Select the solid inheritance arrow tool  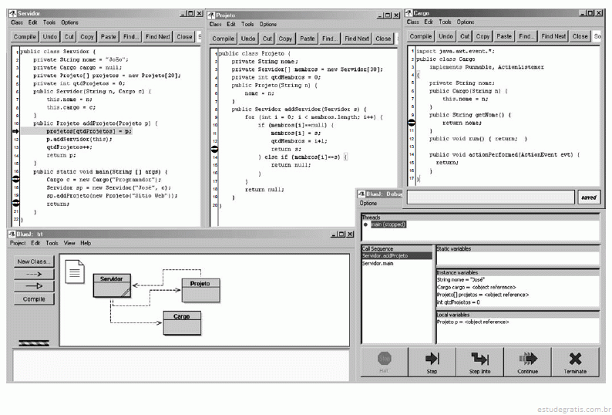click(x=34, y=285)
